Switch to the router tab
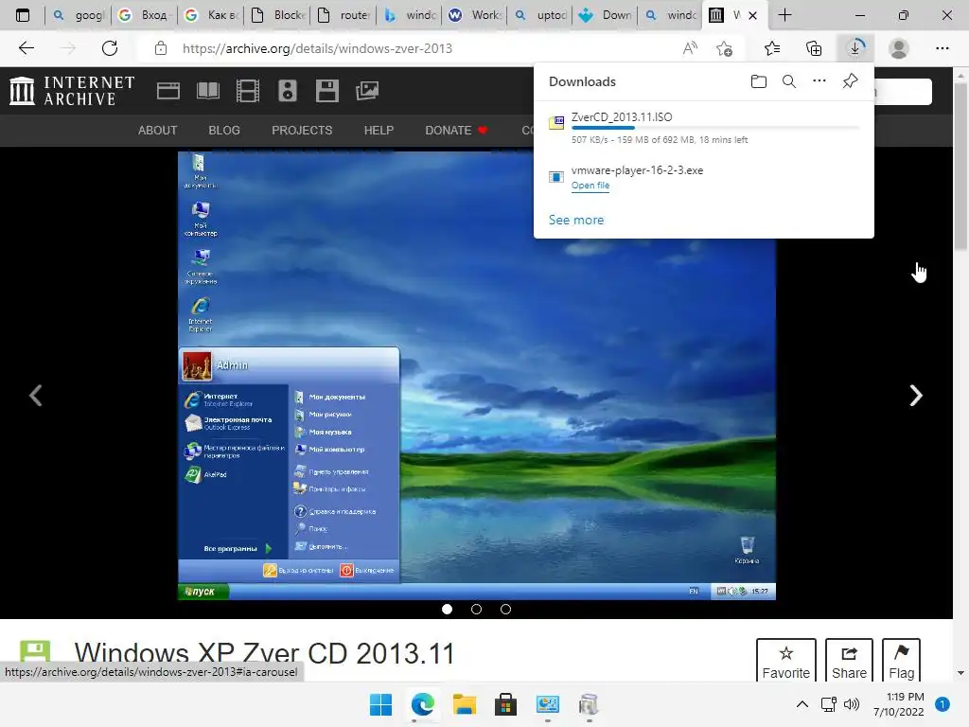The image size is (969, 727). click(x=344, y=15)
